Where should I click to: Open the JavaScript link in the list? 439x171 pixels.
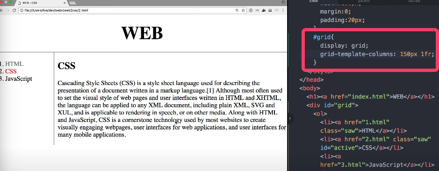point(19,78)
